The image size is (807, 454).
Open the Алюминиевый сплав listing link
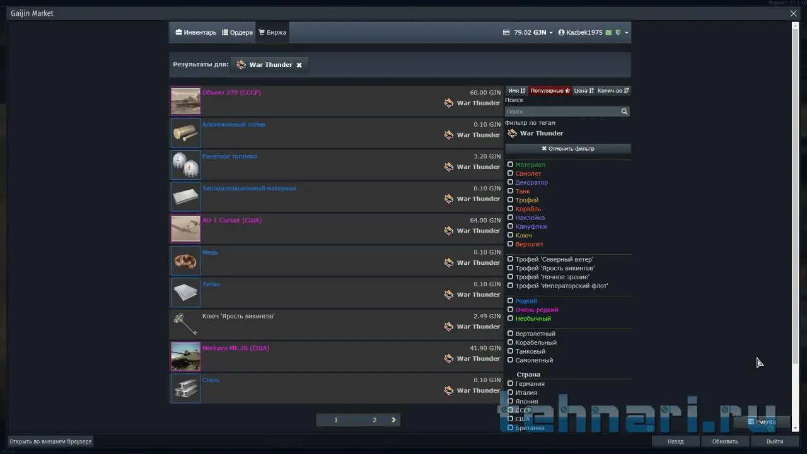pos(234,125)
